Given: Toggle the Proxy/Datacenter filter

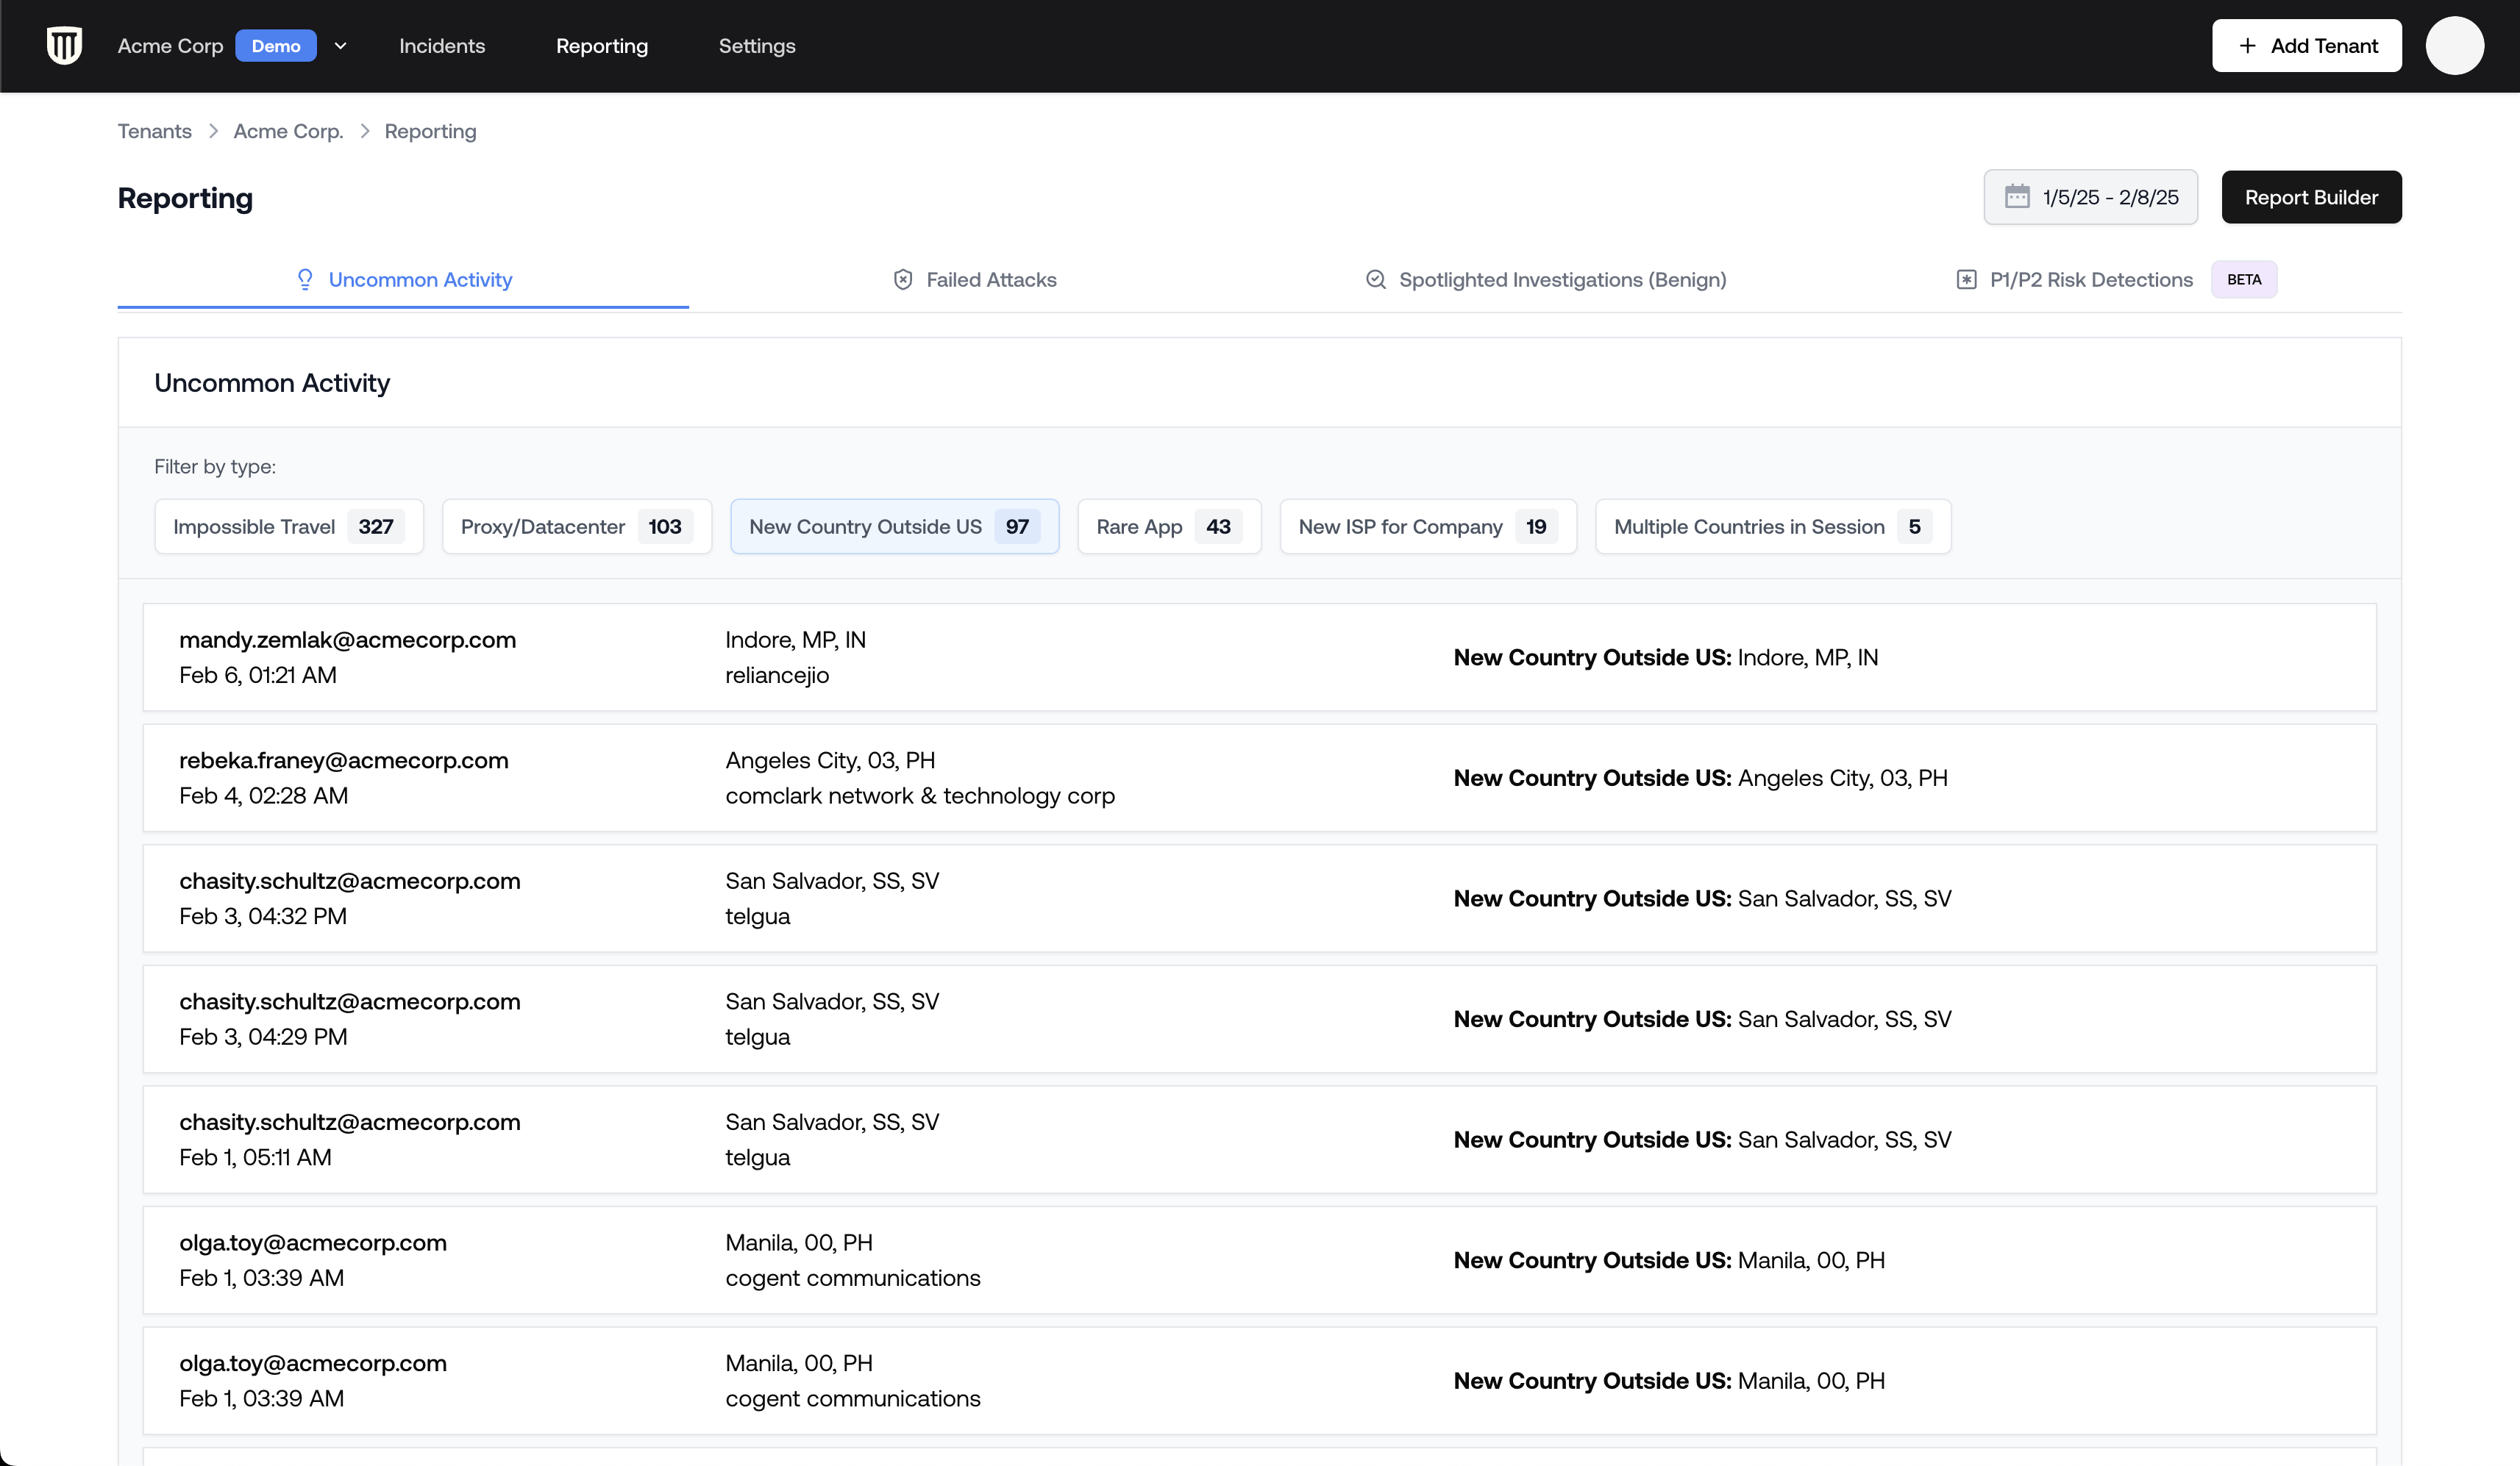Looking at the screenshot, I should (x=576, y=526).
